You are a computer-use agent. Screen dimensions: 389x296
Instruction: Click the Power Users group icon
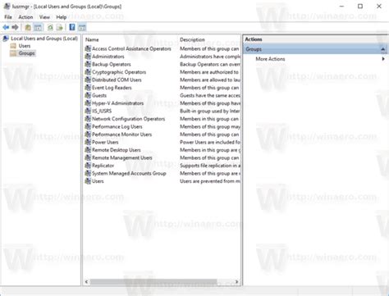point(88,142)
